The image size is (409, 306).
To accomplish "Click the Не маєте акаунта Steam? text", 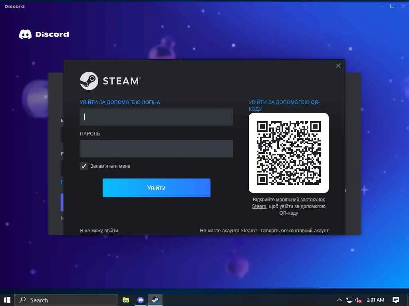I will tap(228, 231).
